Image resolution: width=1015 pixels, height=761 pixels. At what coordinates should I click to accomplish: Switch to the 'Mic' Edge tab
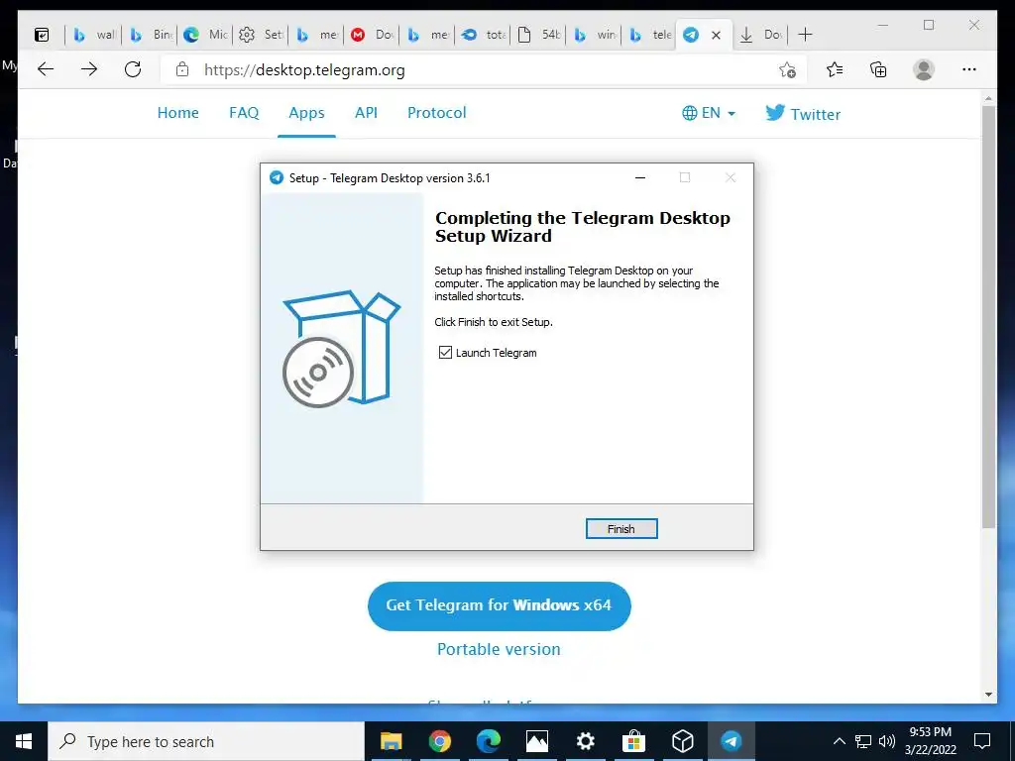pos(205,35)
